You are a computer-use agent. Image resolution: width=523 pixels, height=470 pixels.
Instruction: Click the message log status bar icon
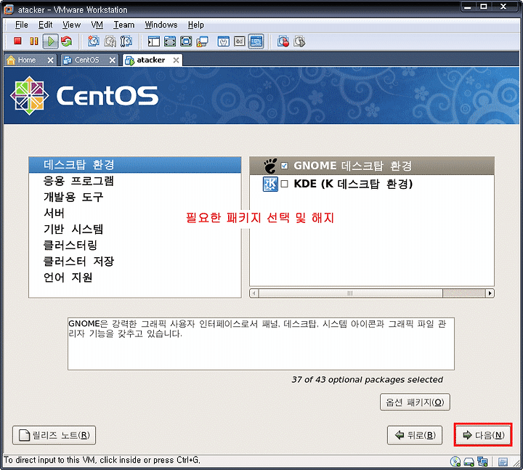[503, 462]
